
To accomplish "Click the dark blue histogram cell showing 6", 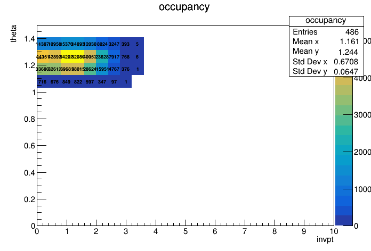I will pos(138,56).
